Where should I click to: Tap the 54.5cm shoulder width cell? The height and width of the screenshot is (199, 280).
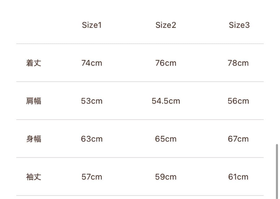tap(166, 101)
